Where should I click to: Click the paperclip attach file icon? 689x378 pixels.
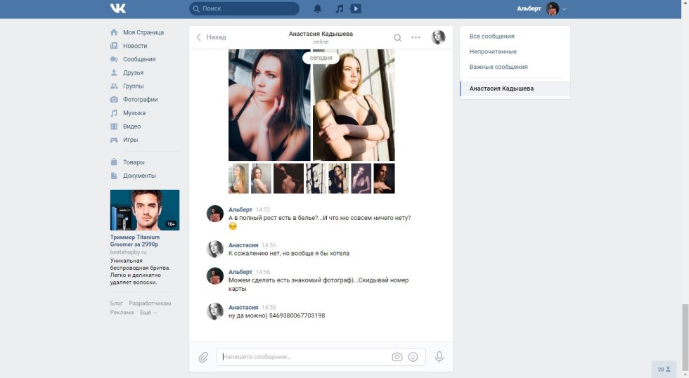point(203,357)
